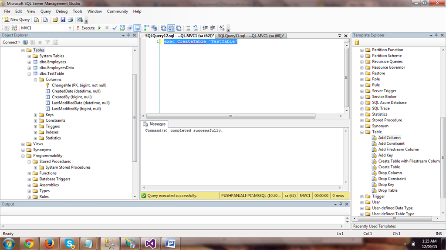Viewport: 446px width, 250px height.
Task: Open Google Chrome from the taskbar
Action: click(x=29, y=243)
